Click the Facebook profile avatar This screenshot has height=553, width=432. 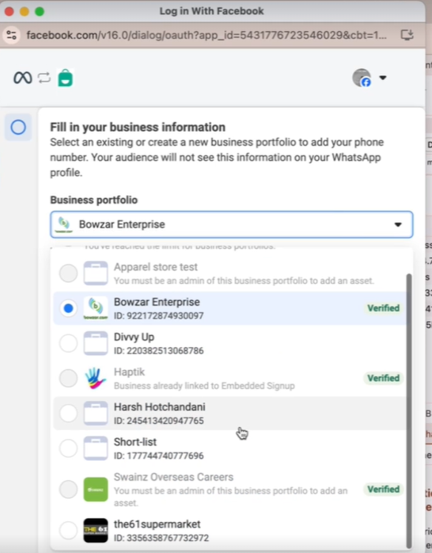362,78
